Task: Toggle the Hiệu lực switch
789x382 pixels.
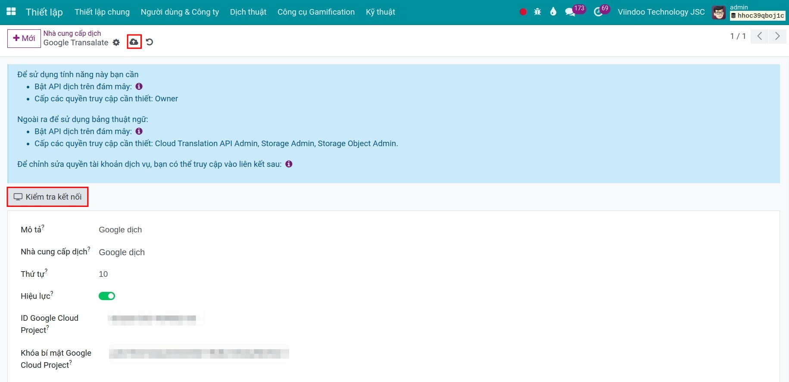Action: pyautogui.click(x=107, y=296)
